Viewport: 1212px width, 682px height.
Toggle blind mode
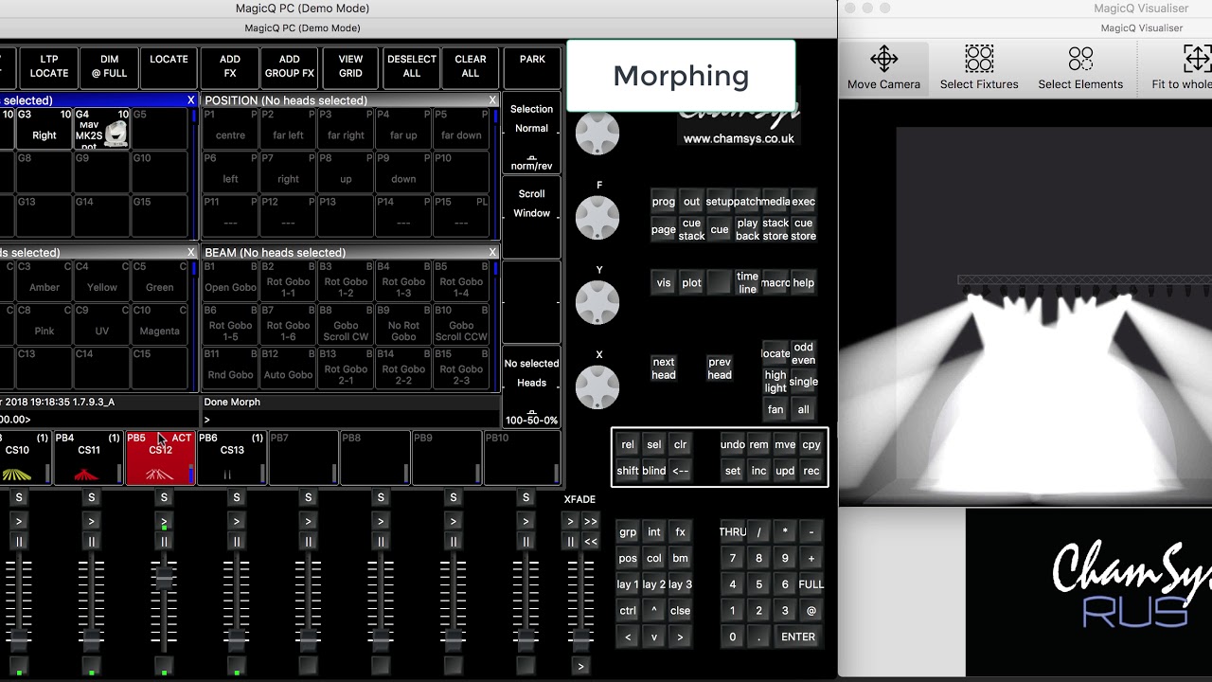[653, 471]
